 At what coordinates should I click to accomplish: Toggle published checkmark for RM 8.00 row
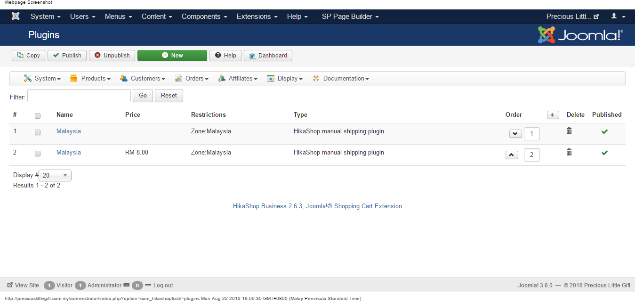(605, 153)
